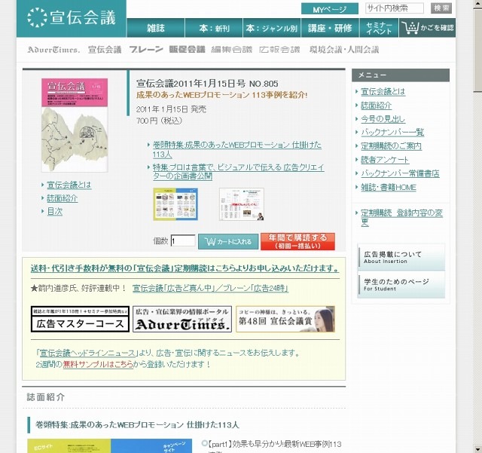Screen dimensions: 482x453
Task: Click 広告掲載について About Insertion banner
Action: click(401, 257)
